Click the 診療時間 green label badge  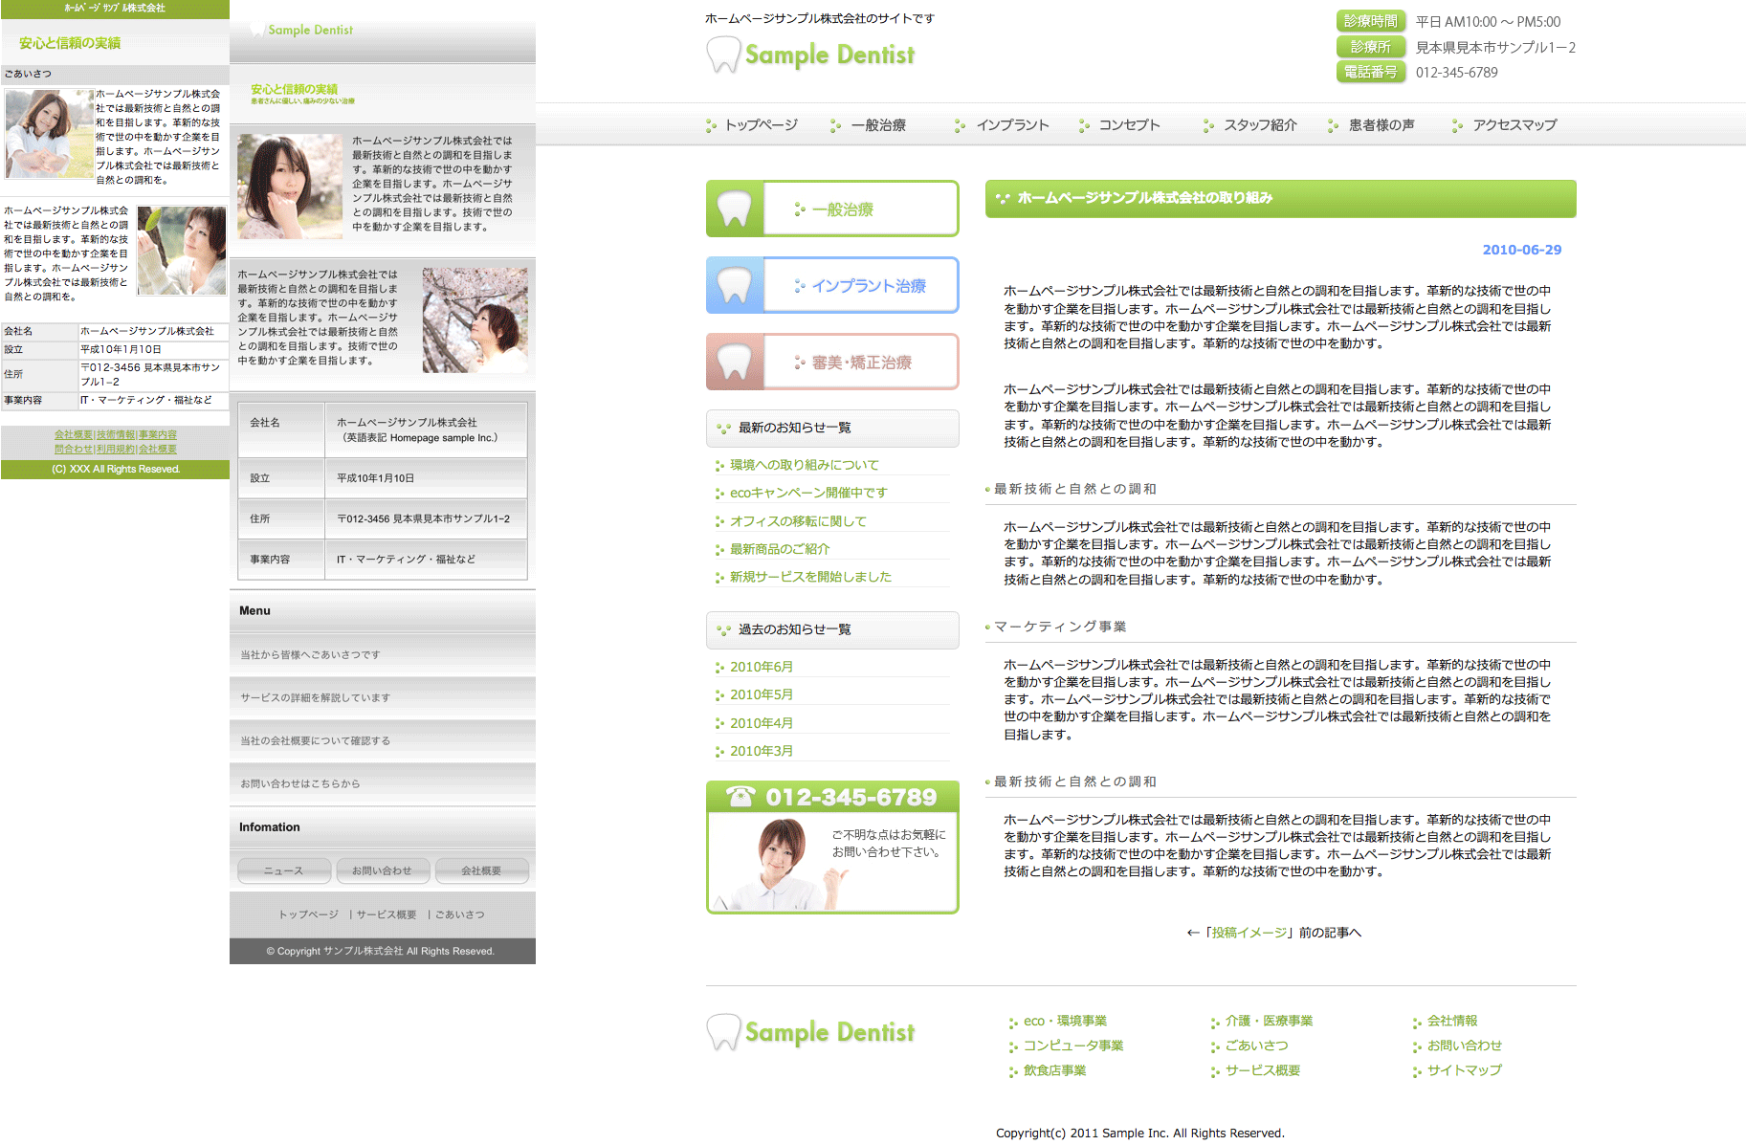pyautogui.click(x=1370, y=21)
